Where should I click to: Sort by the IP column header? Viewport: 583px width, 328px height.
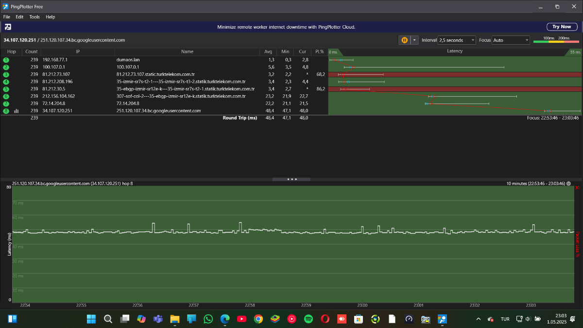point(78,52)
